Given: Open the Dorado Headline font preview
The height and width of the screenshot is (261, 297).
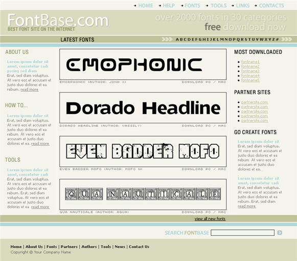Looking at the screenshot, I should 143,108.
